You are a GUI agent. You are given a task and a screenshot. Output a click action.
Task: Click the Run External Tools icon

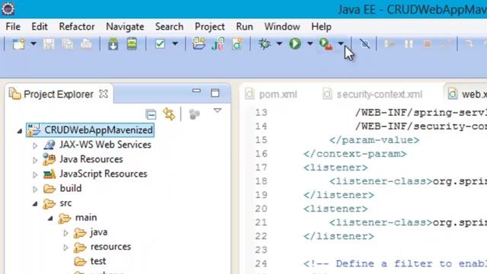[x=326, y=44]
